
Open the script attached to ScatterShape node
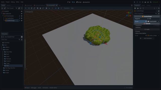[20, 20]
